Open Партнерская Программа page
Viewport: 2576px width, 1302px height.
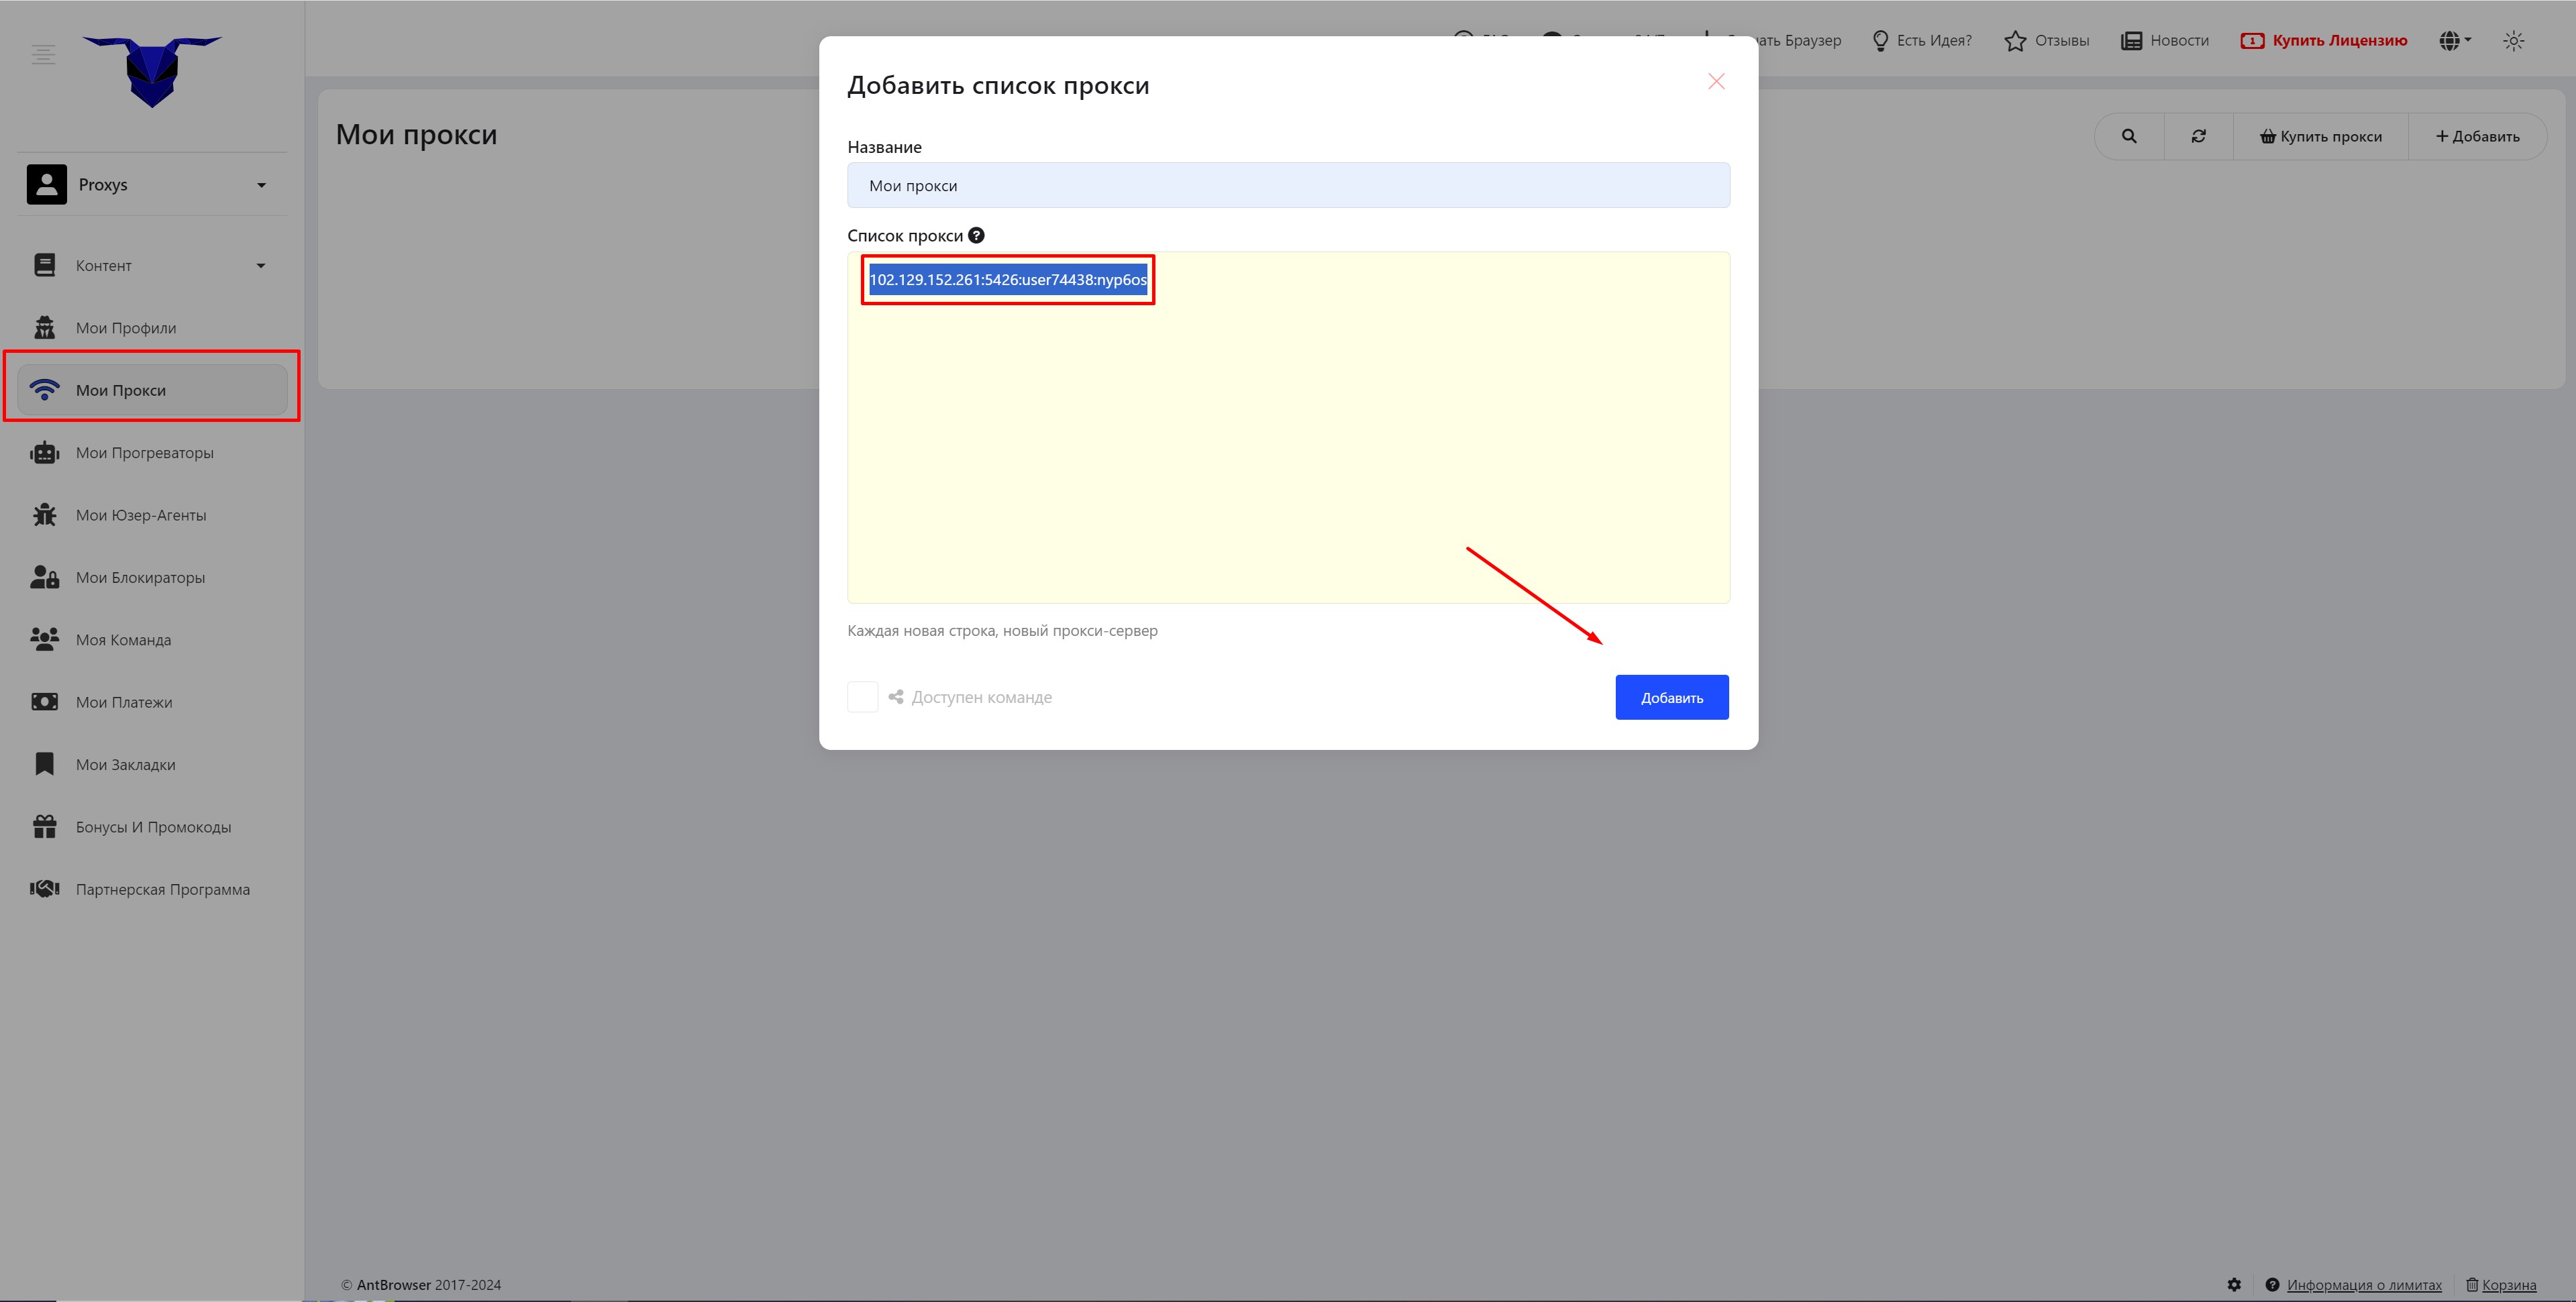coord(152,889)
